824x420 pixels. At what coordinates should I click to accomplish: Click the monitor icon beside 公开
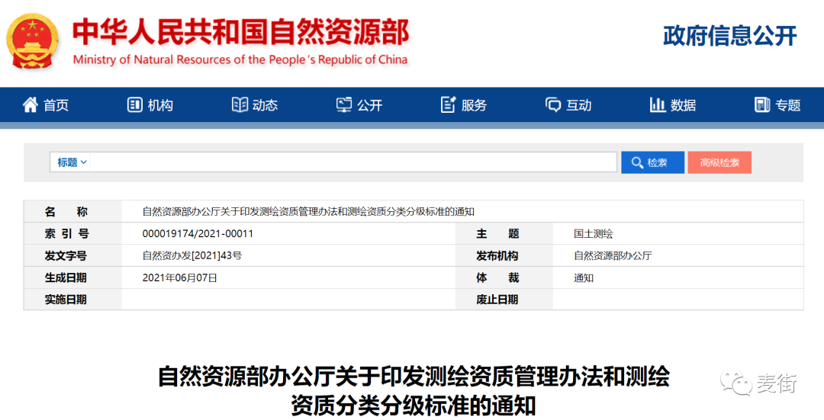tap(344, 105)
